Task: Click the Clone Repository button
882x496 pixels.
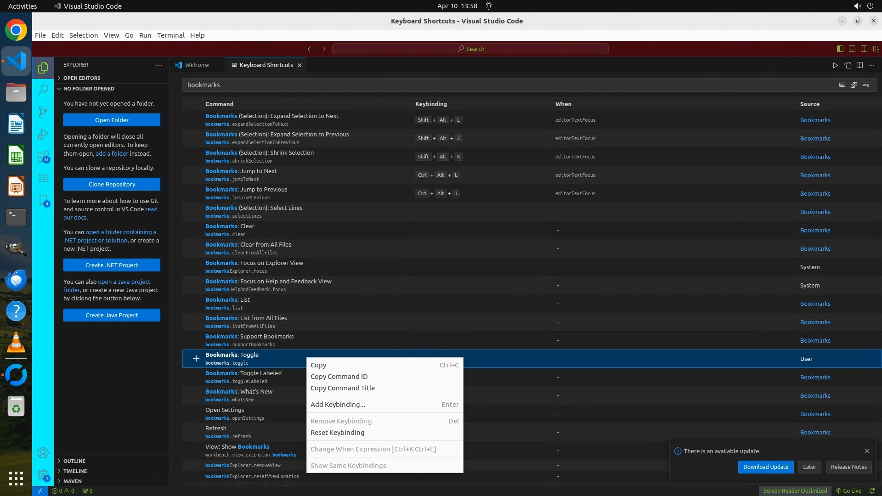Action: (112, 184)
